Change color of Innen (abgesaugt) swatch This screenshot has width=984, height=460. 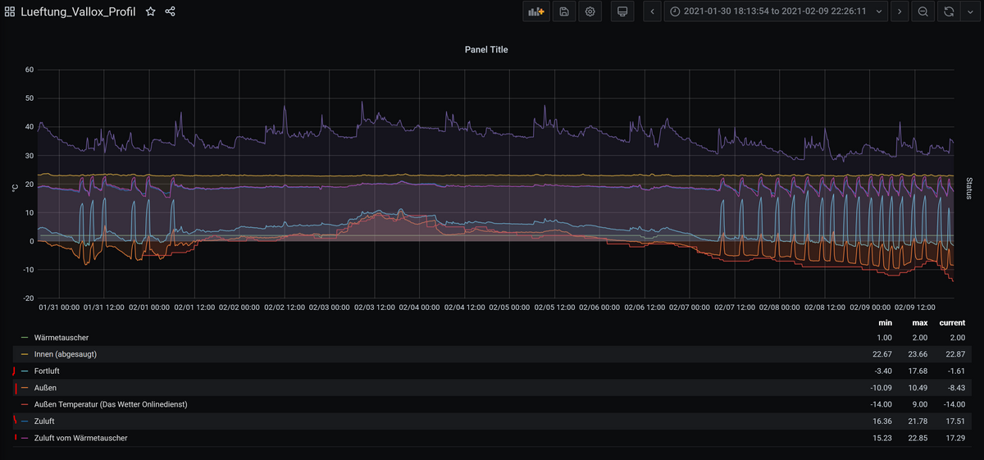(x=24, y=354)
